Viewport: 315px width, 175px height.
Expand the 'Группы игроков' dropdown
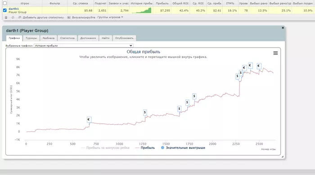(x=110, y=17)
